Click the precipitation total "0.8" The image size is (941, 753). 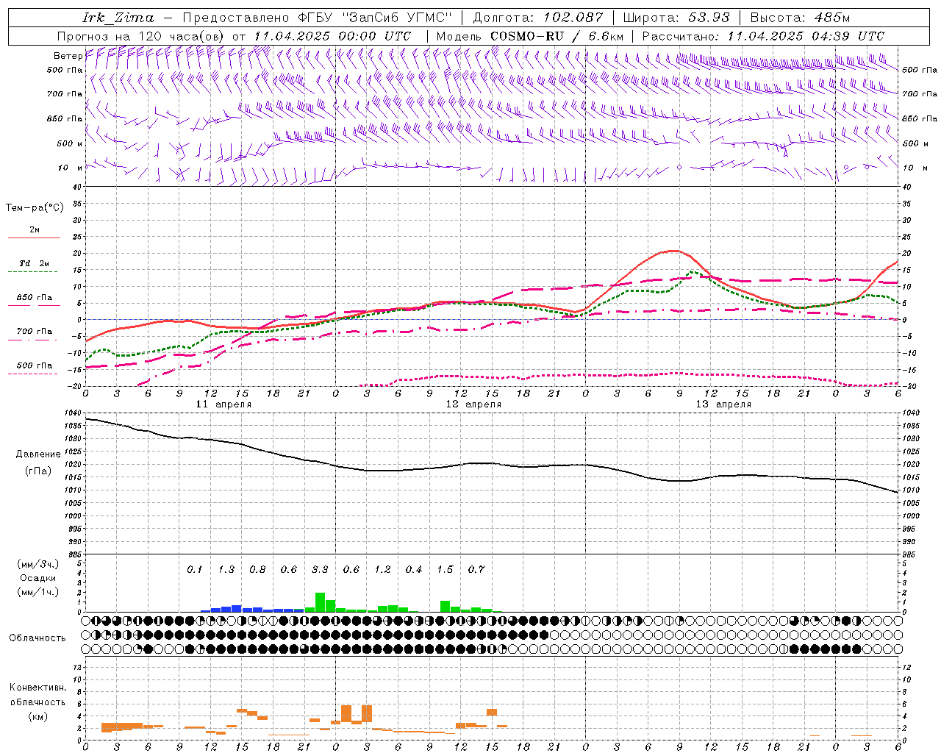[257, 570]
